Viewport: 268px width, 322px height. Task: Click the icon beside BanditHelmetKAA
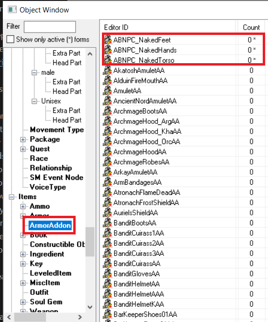(x=108, y=304)
